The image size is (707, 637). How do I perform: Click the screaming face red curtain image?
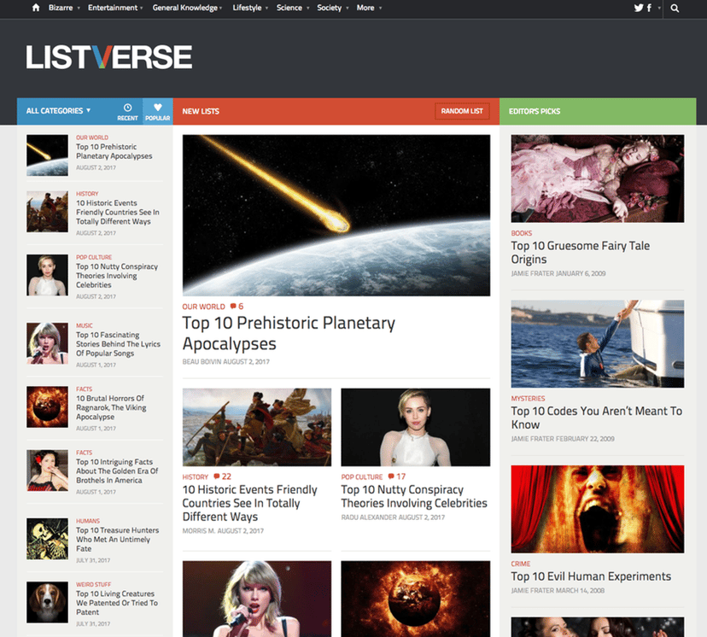click(x=598, y=509)
